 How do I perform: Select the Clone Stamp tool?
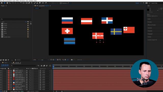point(37,3)
